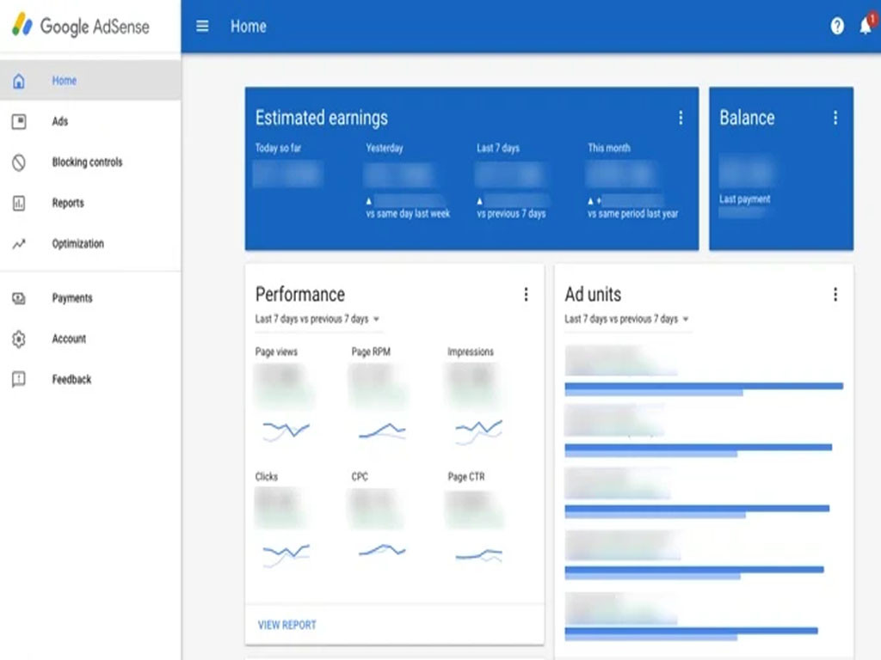Open the notifications bell
The image size is (881, 660).
tap(866, 25)
